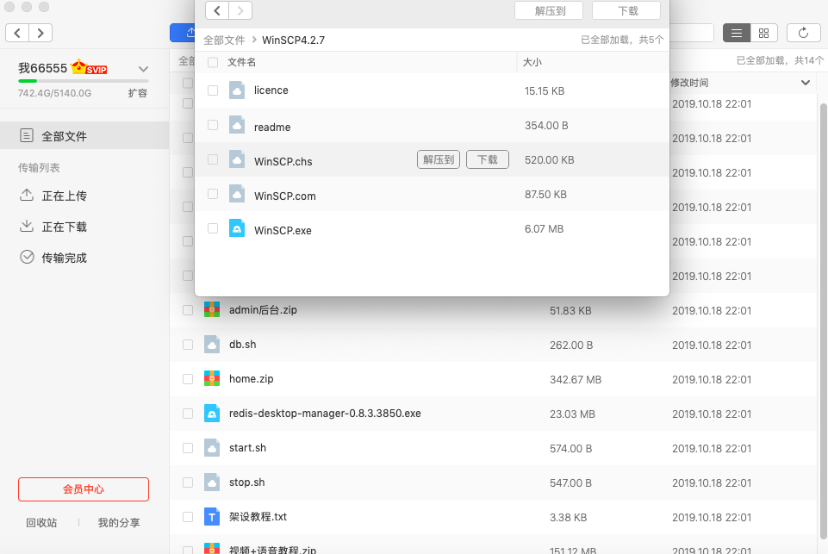Switch to grid view icon
The height and width of the screenshot is (554, 828).
763,33
